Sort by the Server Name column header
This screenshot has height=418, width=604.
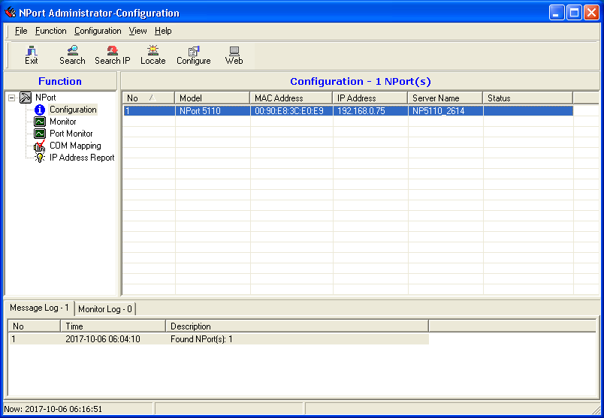[445, 98]
